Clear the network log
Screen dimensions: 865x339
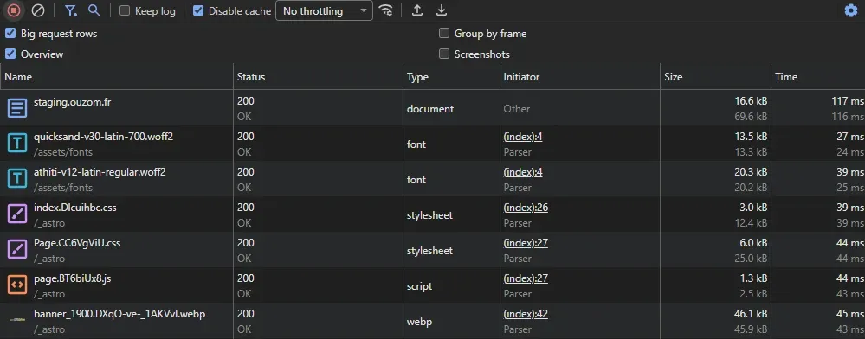[37, 10]
